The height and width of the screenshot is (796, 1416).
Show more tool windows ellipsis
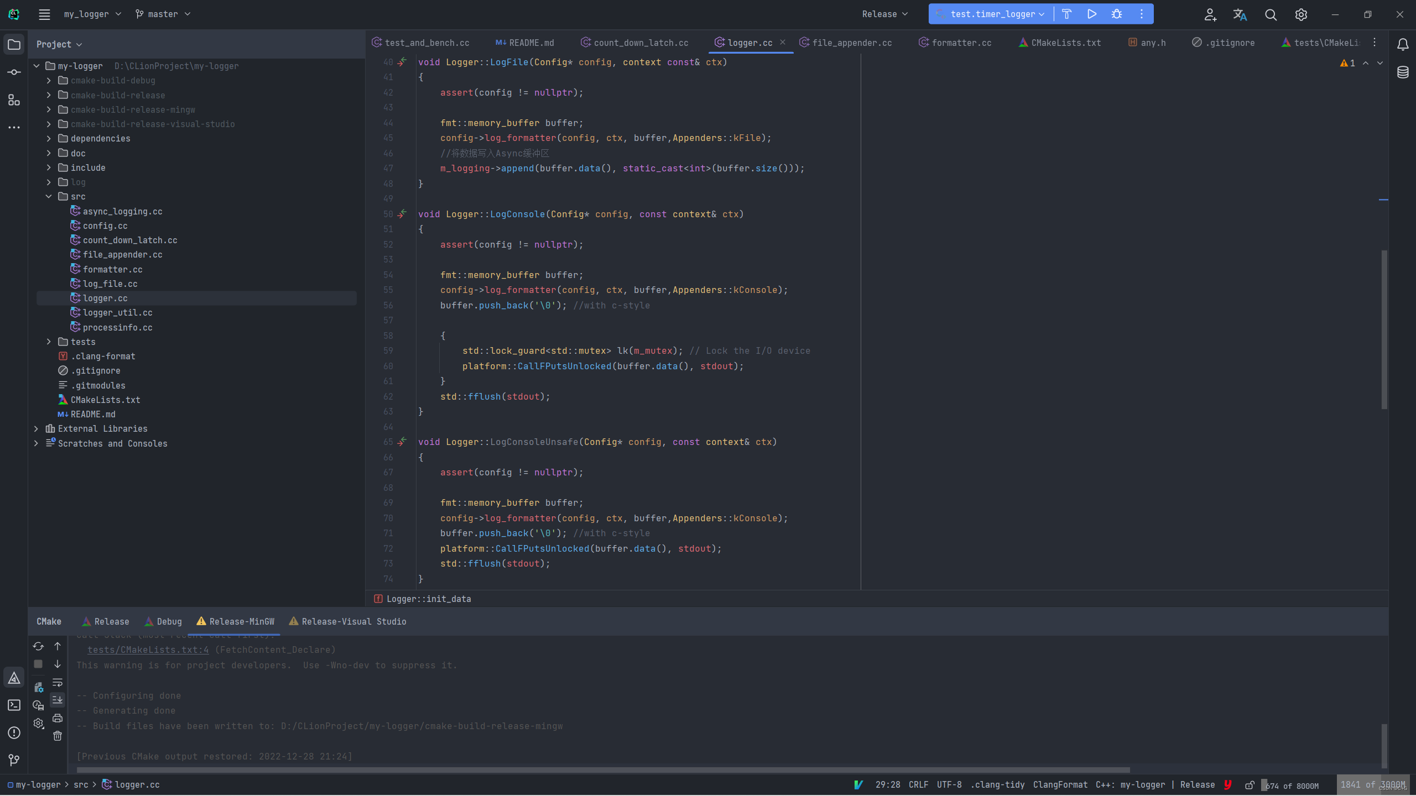click(14, 128)
